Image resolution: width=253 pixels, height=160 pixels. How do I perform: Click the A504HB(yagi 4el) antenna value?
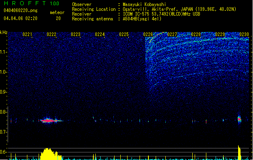click(142, 19)
